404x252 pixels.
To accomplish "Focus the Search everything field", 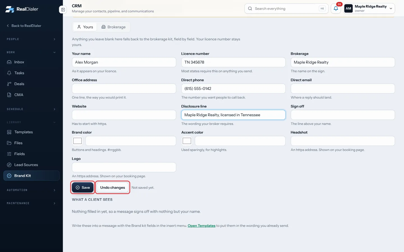I will tap(286, 9).
